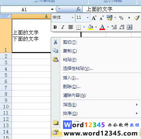Click the format cells icon at menu bottom
The image size is (141, 139).
pos(56,132)
